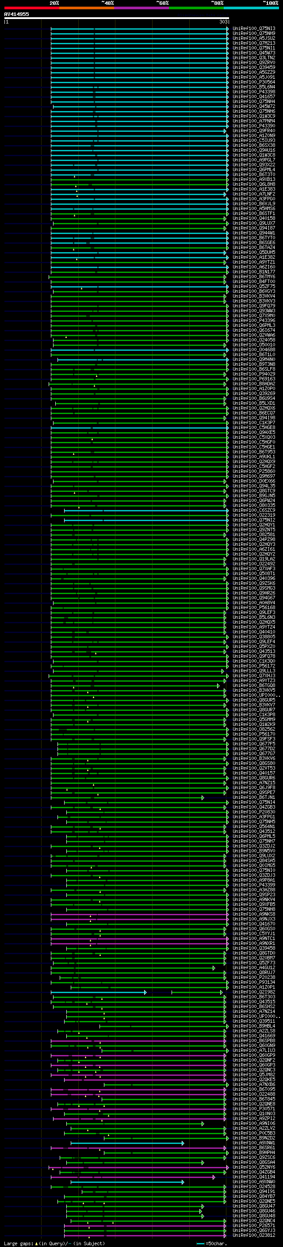This screenshot has height=1247, width=283.
Task: Open hit UniRef100_B6STF1
Action: pos(253,214)
